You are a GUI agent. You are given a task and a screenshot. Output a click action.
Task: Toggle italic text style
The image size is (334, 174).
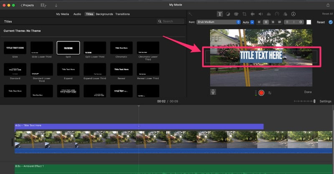[294, 22]
